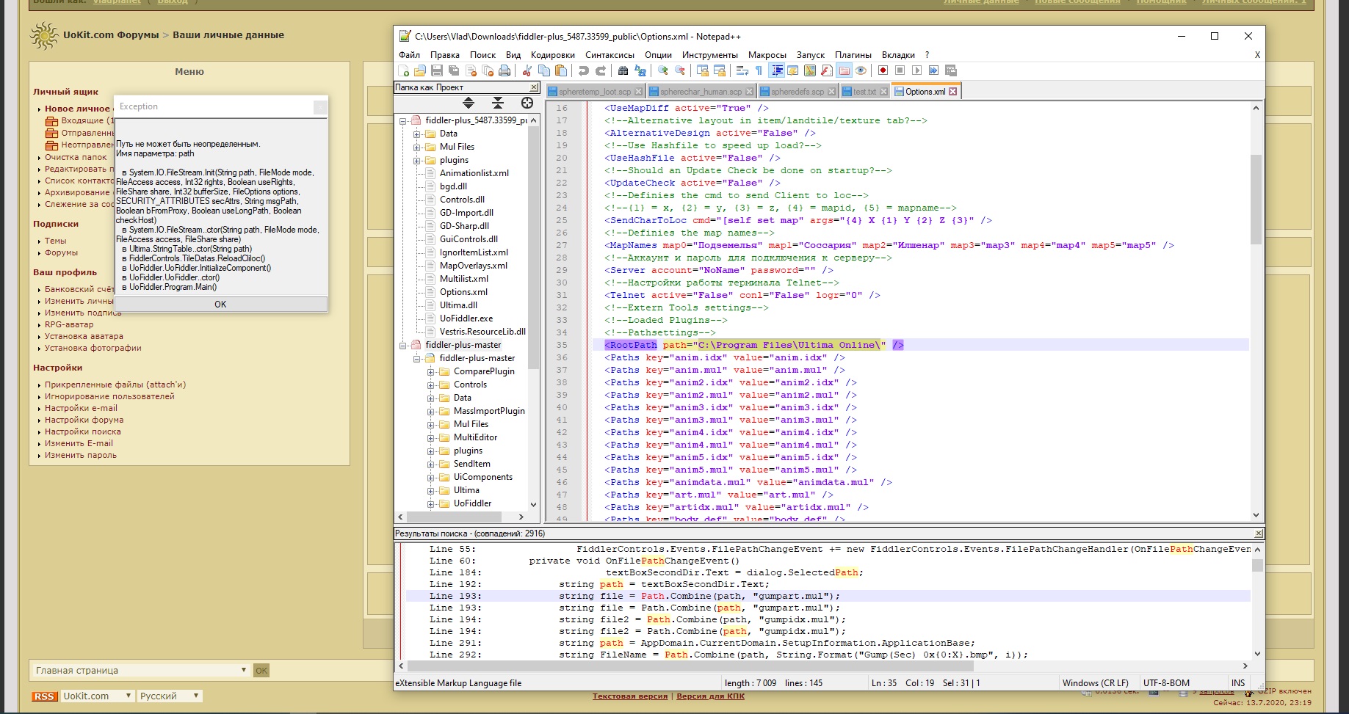This screenshot has height=714, width=1349.
Task: Open Find with the binoculars icon
Action: (x=623, y=70)
